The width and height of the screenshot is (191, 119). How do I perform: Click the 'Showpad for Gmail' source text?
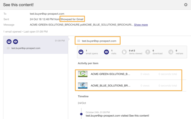[x=72, y=19]
